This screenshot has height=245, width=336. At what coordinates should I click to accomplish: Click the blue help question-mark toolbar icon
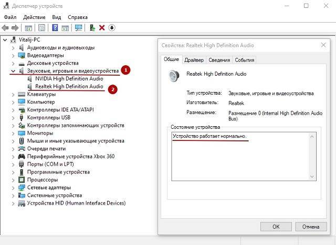point(55,27)
